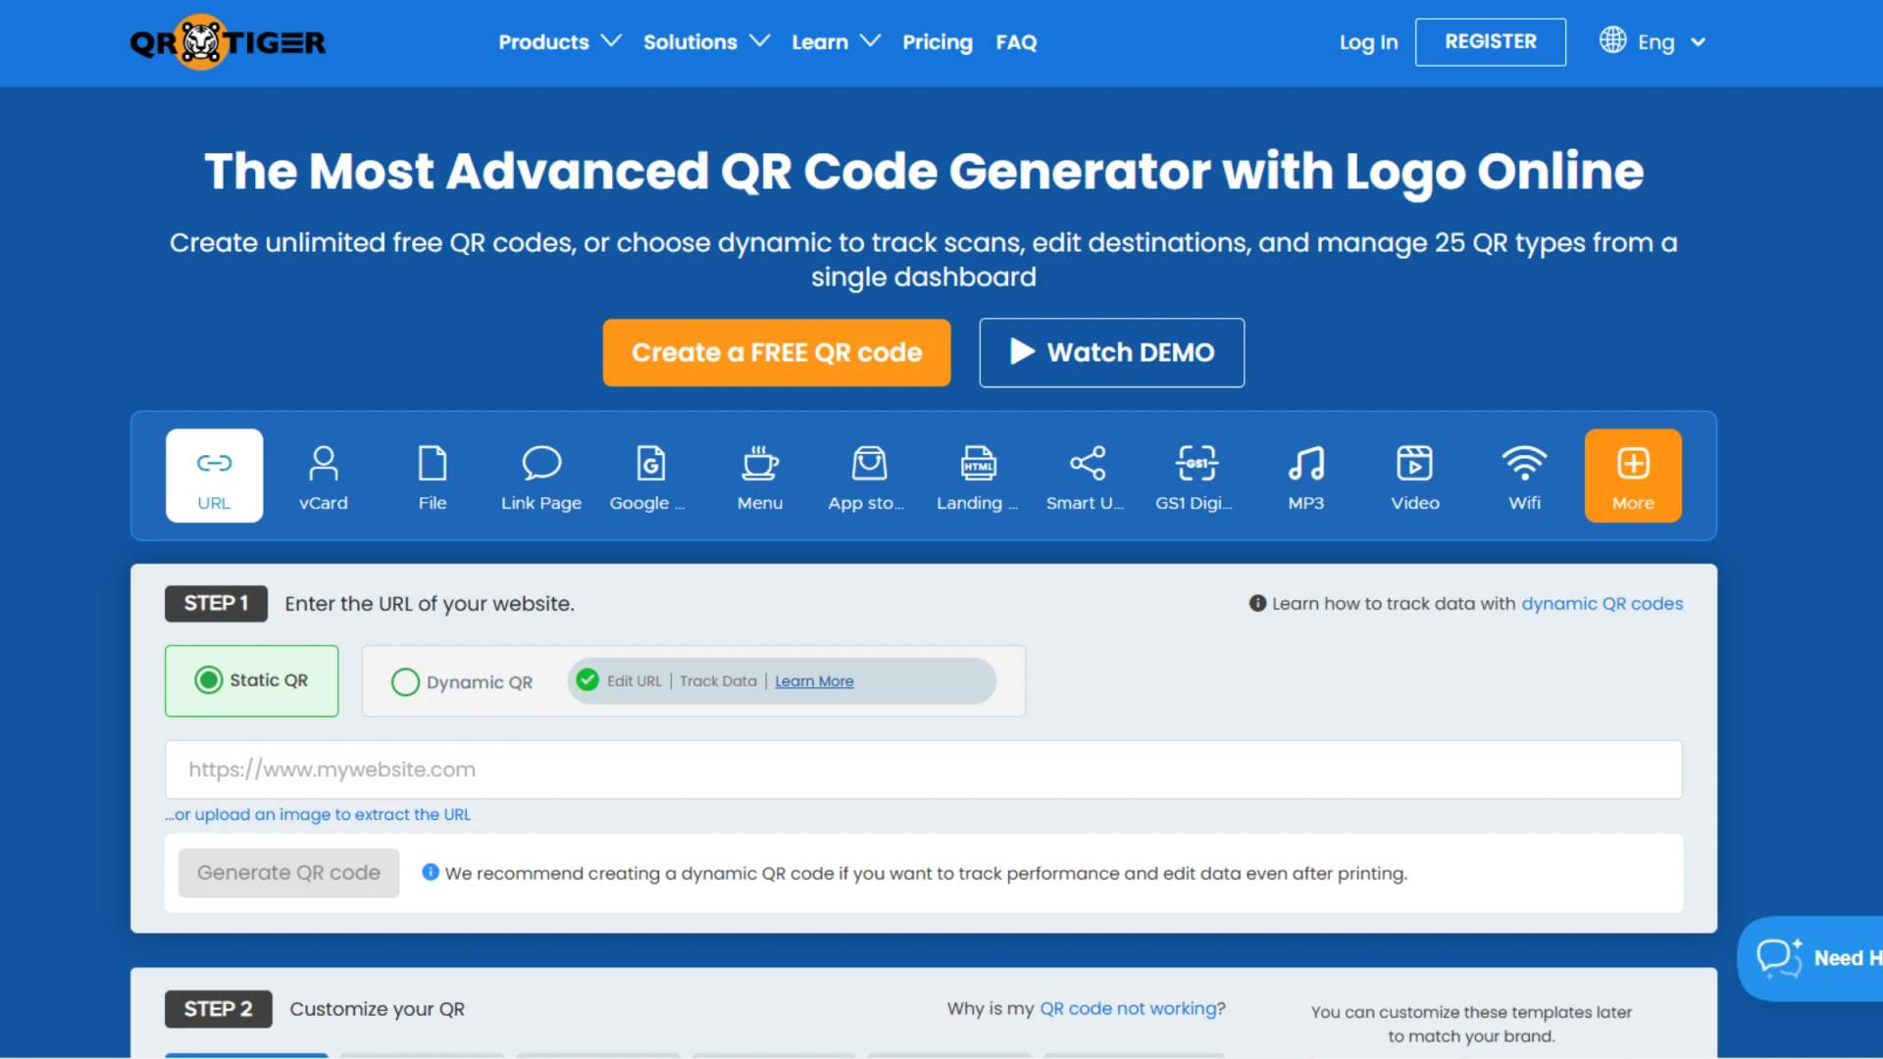Choose the GS1 Digital QR type

coord(1196,476)
